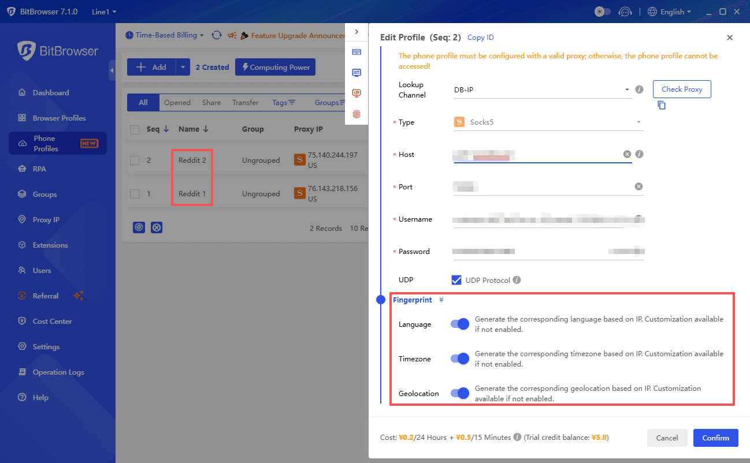The height and width of the screenshot is (463, 750).
Task: Open the English language dropdown
Action: pos(670,12)
